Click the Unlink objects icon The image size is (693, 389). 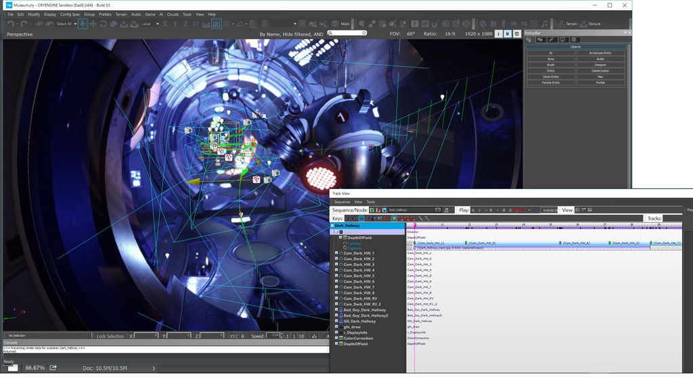(49, 24)
